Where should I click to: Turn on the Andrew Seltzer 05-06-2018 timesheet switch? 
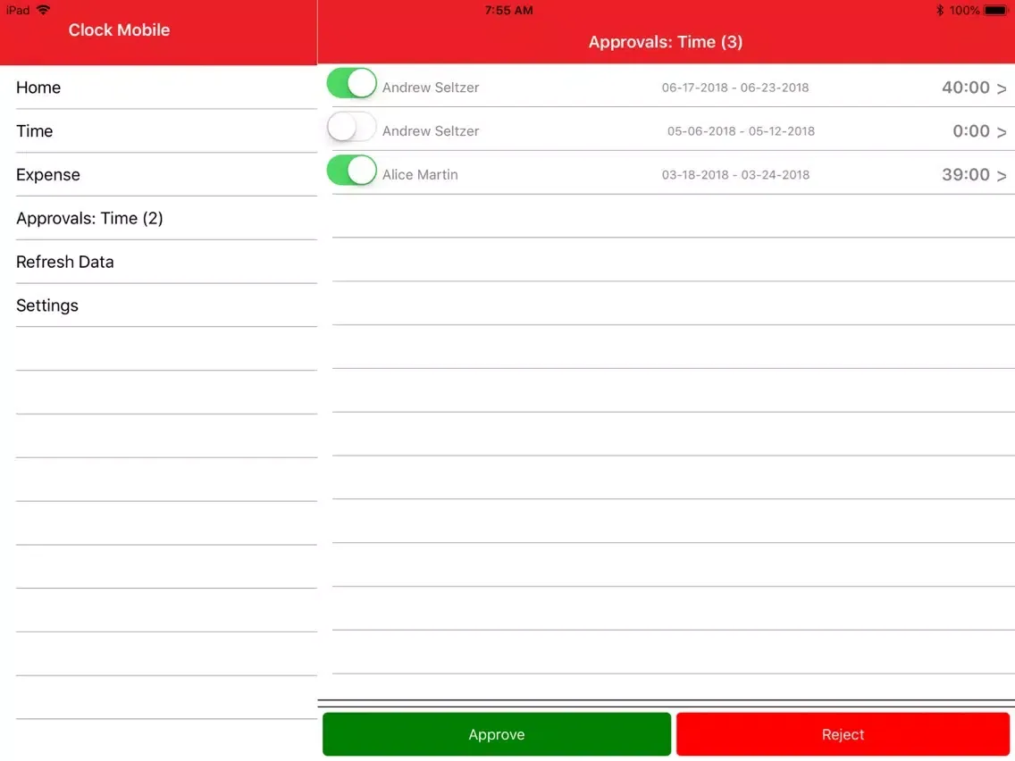coord(351,127)
